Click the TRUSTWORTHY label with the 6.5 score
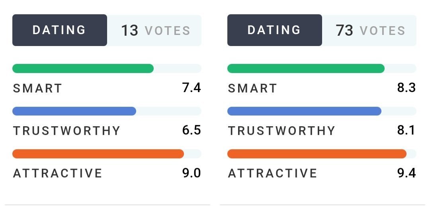The height and width of the screenshot is (221, 430). tap(66, 131)
